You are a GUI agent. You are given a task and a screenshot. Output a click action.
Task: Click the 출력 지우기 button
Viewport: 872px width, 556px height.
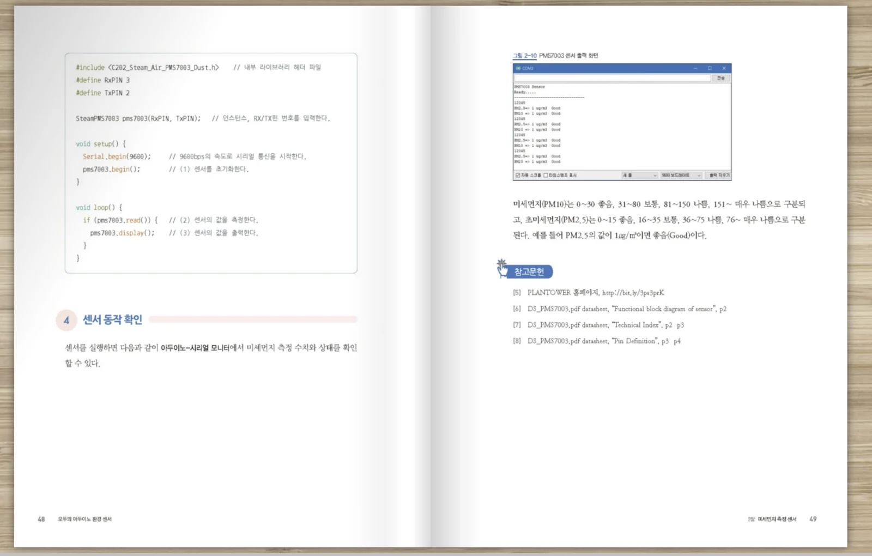click(718, 176)
